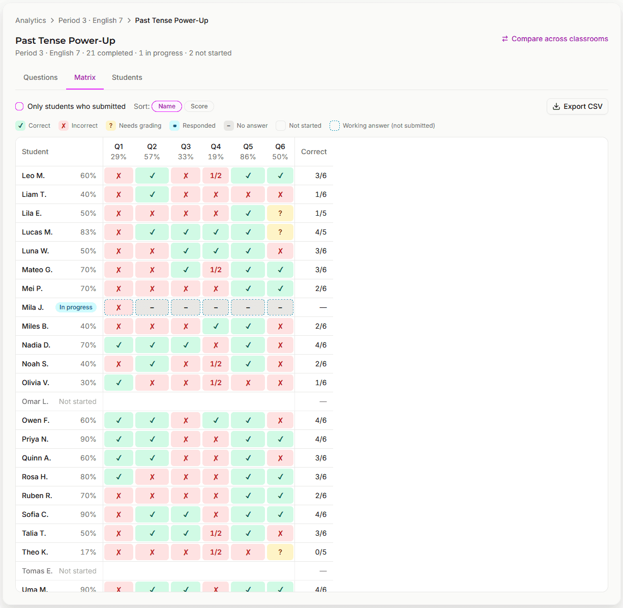Viewport: 623px width, 608px height.
Task: Click Lila E.'s Q6 needs-grading question mark
Action: 280,213
